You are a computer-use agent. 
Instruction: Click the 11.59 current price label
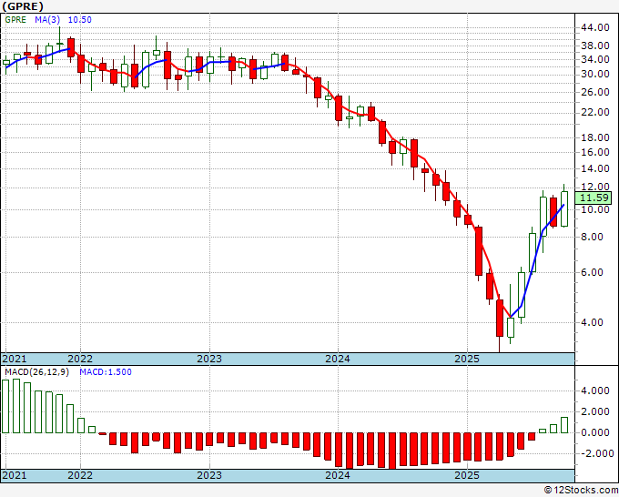point(595,198)
